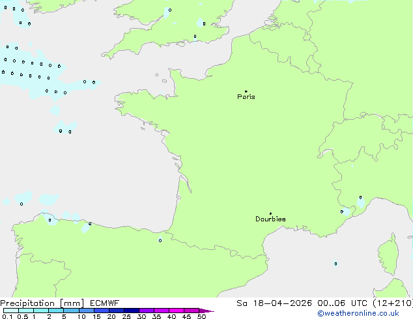Select the lightest 0.1–0.5 legend swatch
The image size is (413, 319).
coord(10,311)
